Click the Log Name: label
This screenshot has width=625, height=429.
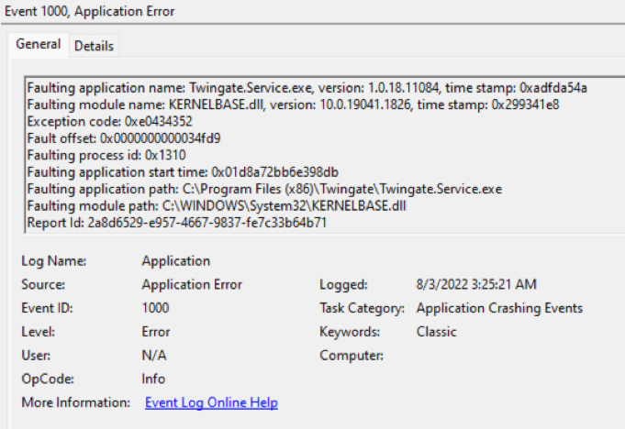[x=54, y=261]
